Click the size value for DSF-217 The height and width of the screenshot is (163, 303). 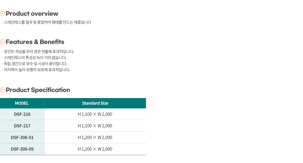pyautogui.click(x=95, y=126)
